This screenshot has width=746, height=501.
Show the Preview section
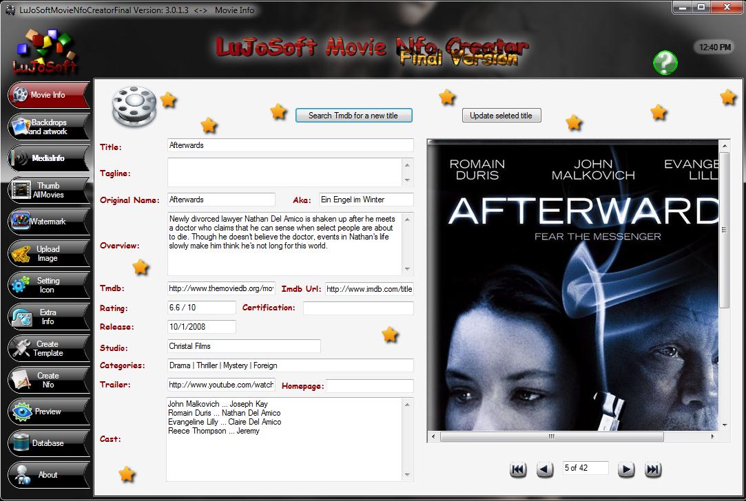(x=48, y=412)
